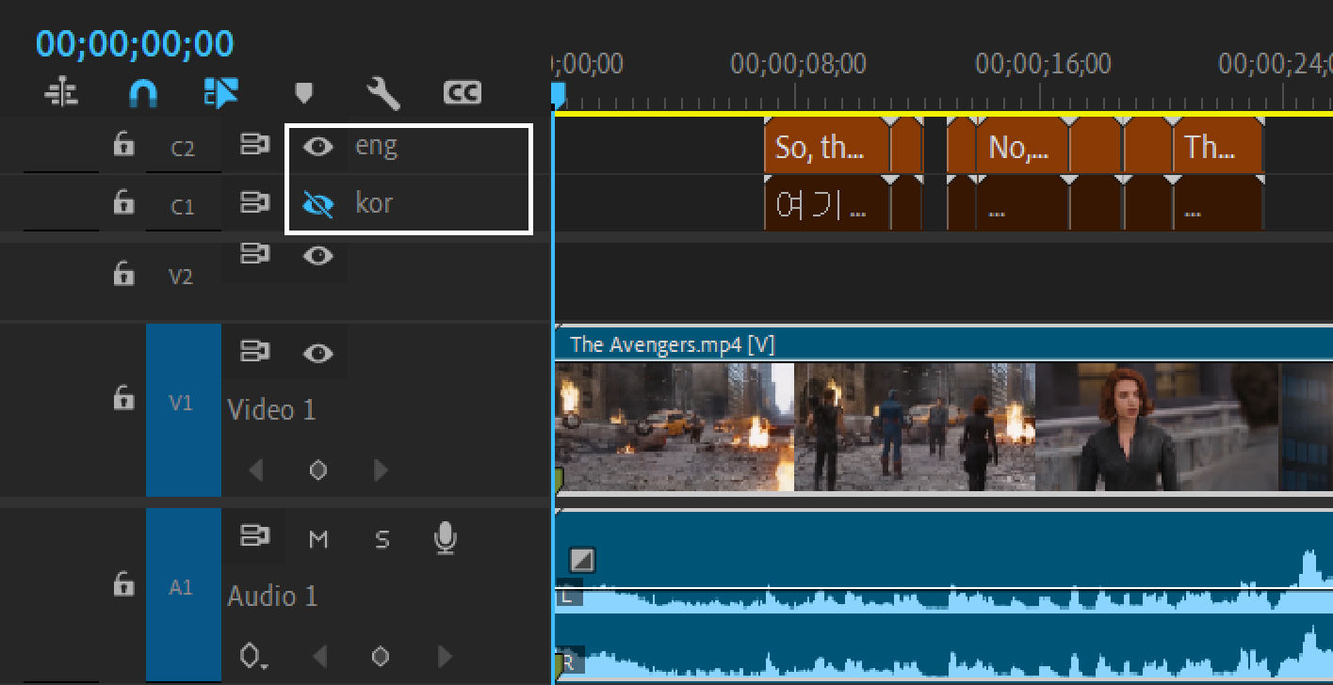Click the Audio 1 track name

(272, 596)
